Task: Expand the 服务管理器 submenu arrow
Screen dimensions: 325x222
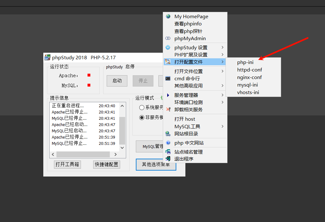Action: (222, 95)
